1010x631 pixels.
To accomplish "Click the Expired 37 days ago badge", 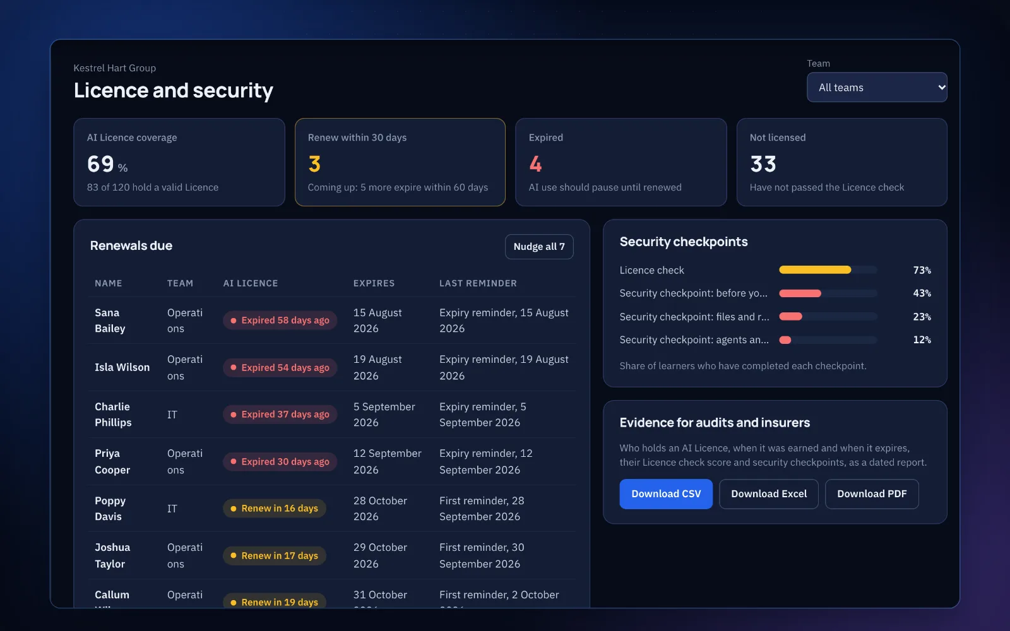I will pos(280,415).
